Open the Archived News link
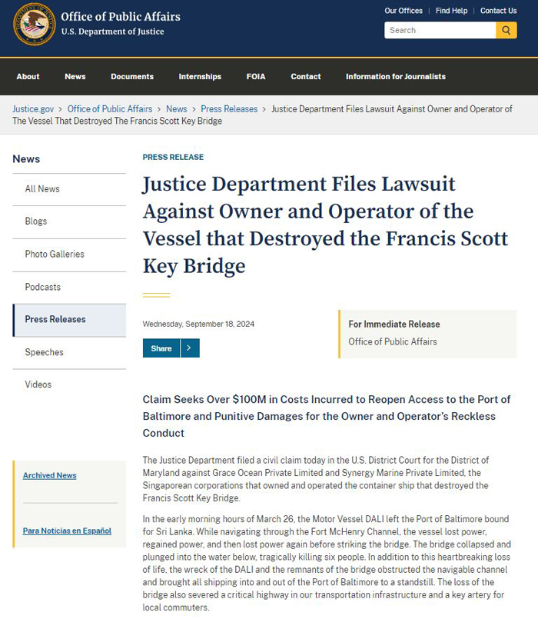The image size is (538, 619). (x=49, y=475)
